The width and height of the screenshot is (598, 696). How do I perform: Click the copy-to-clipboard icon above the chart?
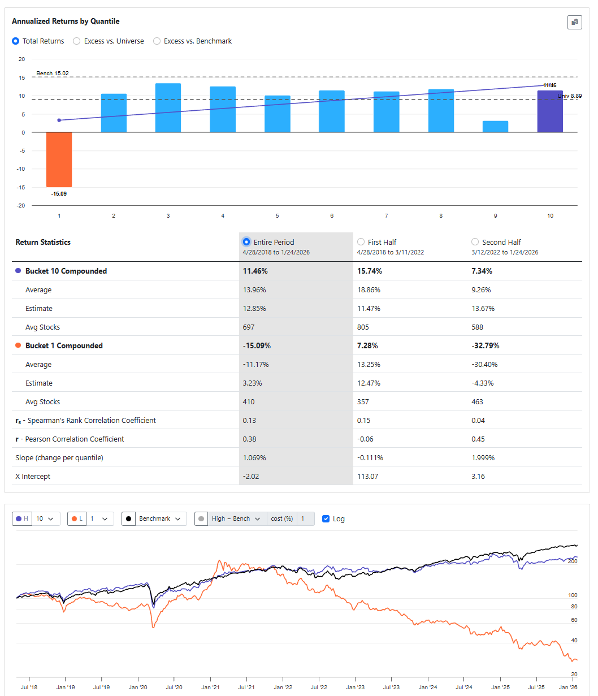coord(574,22)
